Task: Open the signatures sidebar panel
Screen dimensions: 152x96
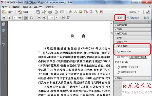Action: (x=4, y=45)
